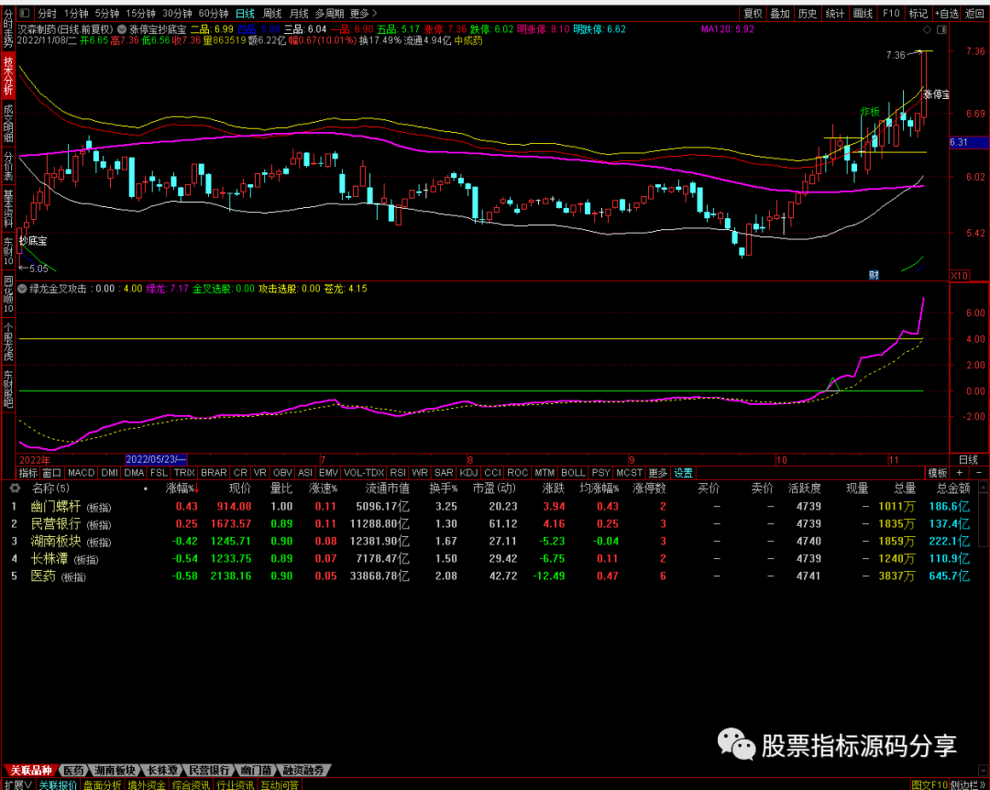Open F10 company info
Screen dimensions: 990x790
(891, 13)
